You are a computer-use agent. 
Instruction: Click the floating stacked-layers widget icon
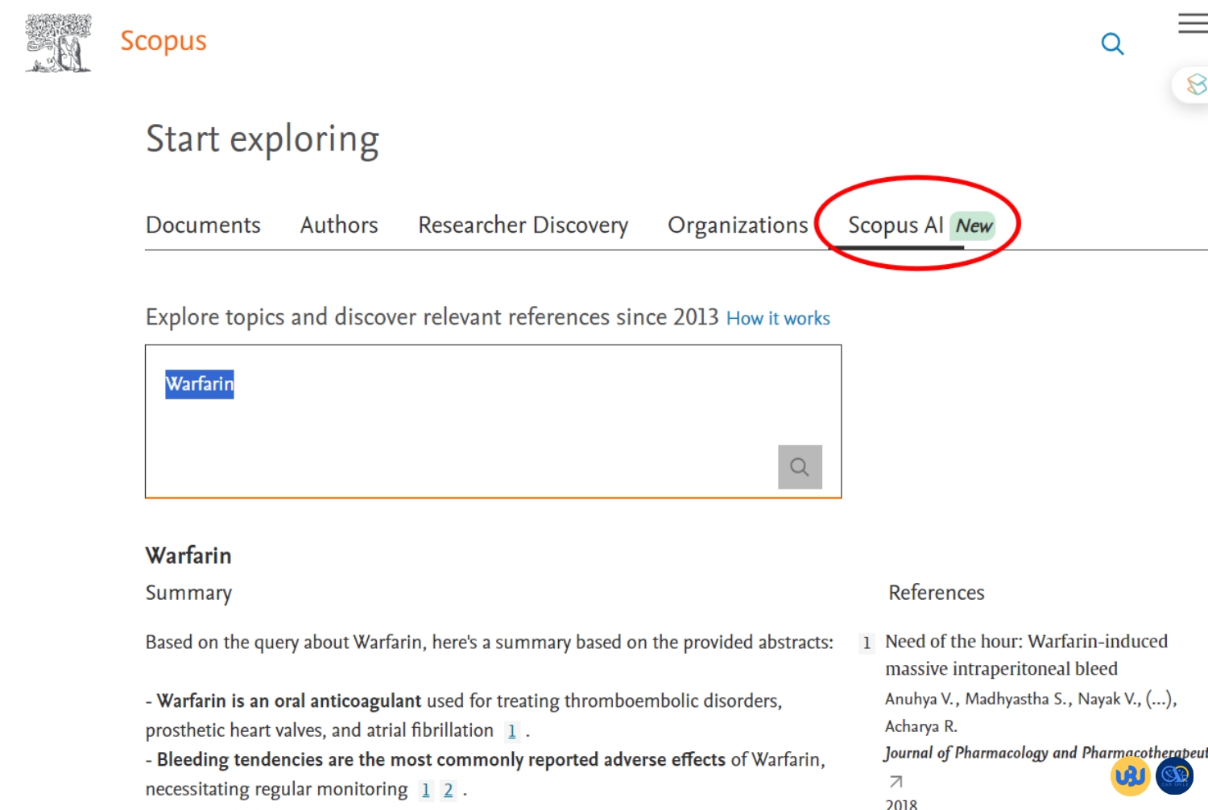click(1196, 85)
